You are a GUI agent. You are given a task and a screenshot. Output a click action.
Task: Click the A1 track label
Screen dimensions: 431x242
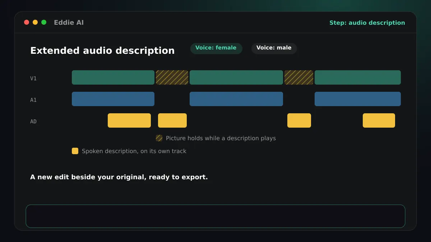[33, 100]
